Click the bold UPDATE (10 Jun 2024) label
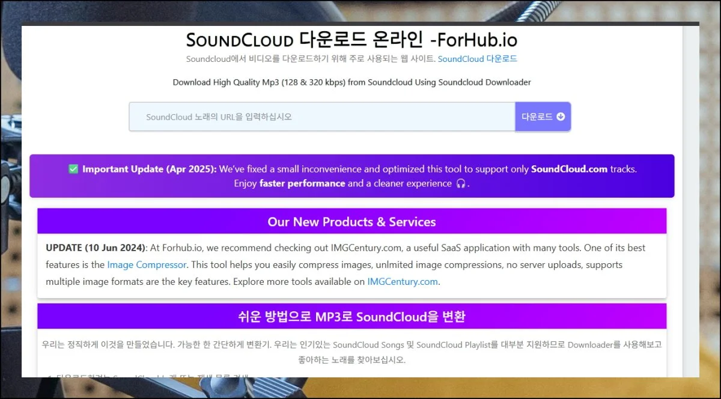This screenshot has width=721, height=399. tap(96, 248)
